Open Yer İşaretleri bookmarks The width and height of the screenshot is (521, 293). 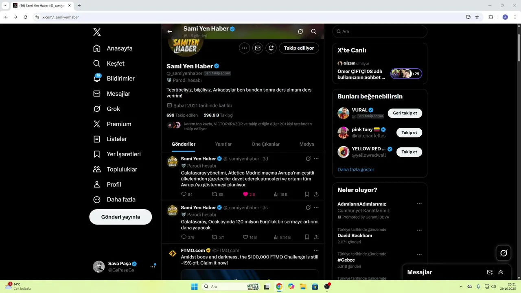[x=117, y=154]
